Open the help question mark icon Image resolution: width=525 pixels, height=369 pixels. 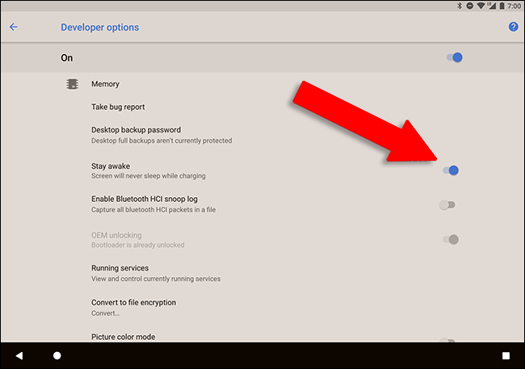pos(513,27)
